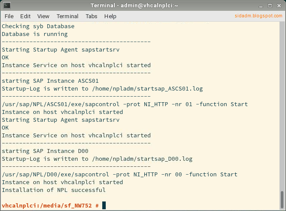Click the terminal icon in the title bar
This screenshot has height=211, width=286.
click(7, 5)
